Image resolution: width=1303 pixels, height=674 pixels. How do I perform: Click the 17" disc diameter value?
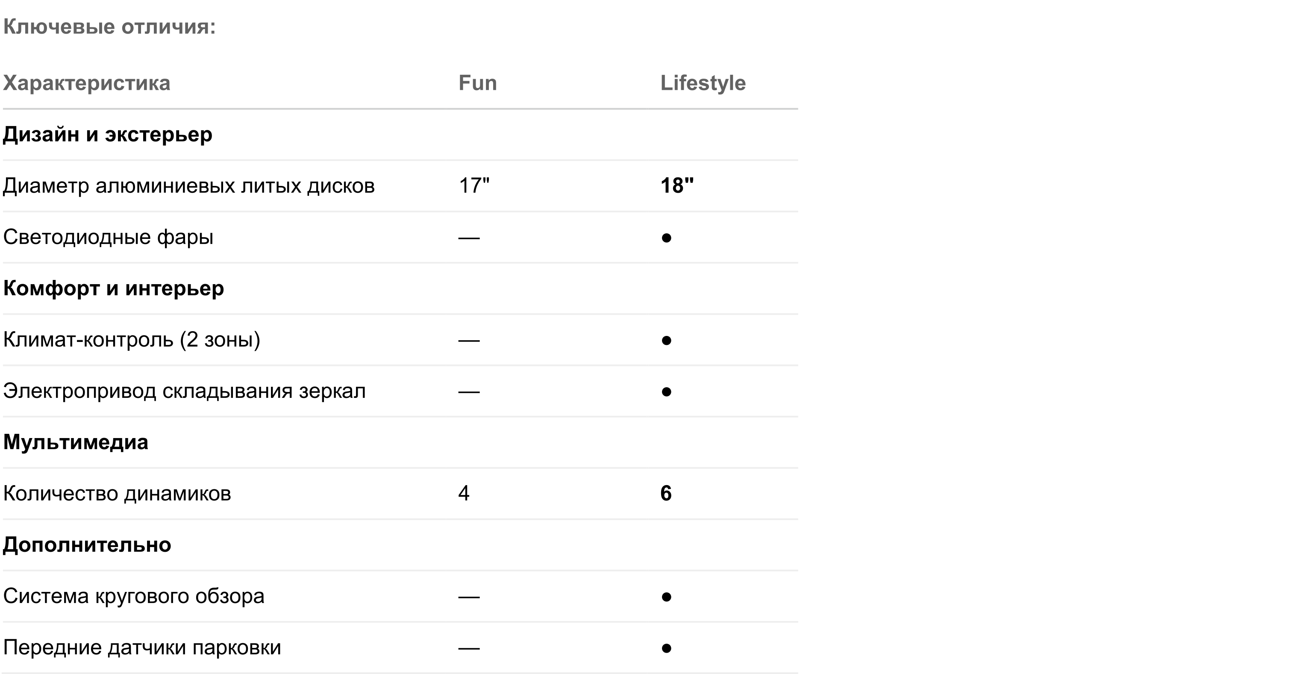[474, 186]
